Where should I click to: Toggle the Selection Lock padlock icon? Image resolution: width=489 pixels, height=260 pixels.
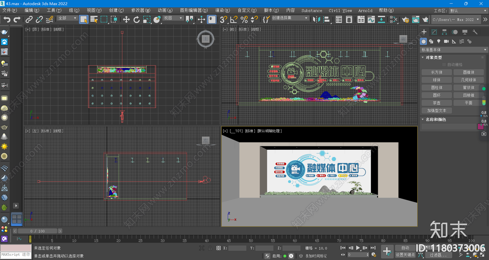tap(210, 248)
